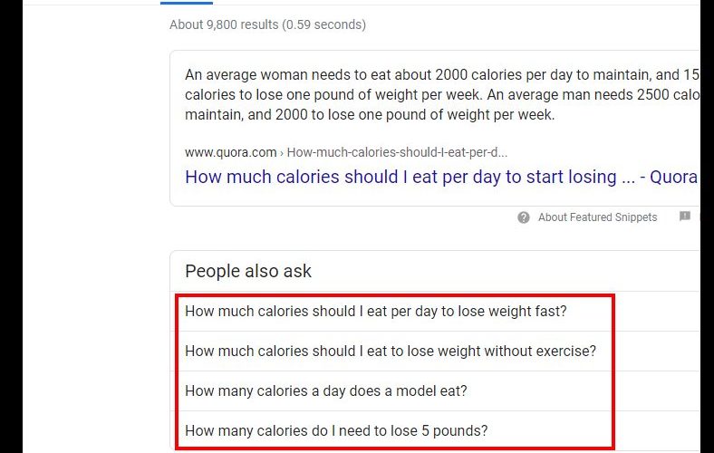This screenshot has height=453, width=714.
Task: Open the Quora result title link
Action: click(x=440, y=177)
